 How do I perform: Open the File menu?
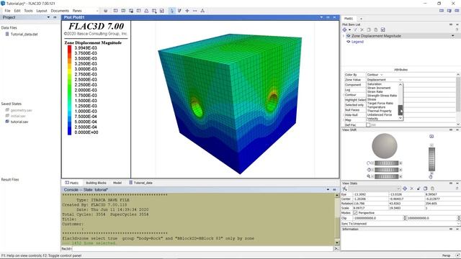[7, 11]
